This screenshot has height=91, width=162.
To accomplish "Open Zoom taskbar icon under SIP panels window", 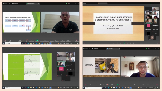I will [131, 88].
